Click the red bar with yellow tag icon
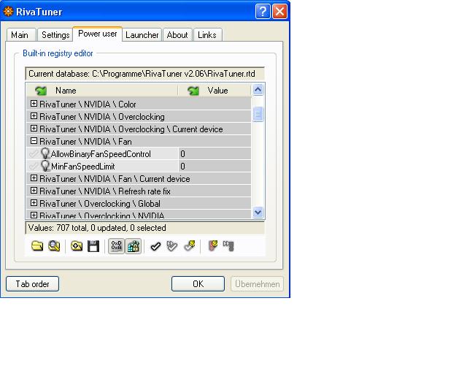The width and height of the screenshot is (467, 374). pos(212,246)
